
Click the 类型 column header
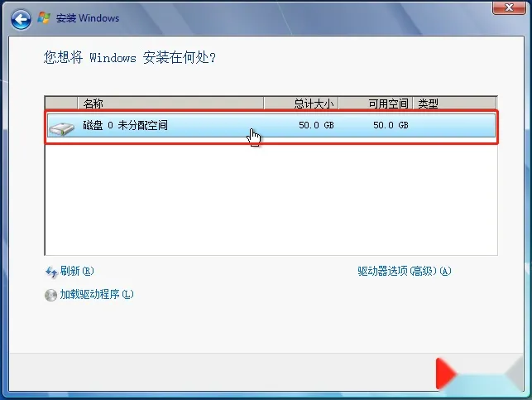click(x=455, y=104)
